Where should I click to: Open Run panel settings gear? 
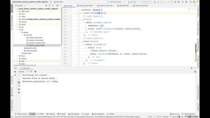point(192,68)
